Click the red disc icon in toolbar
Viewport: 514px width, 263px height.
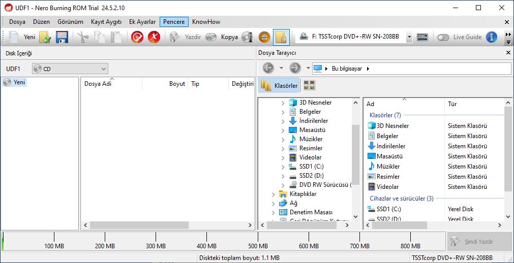click(137, 37)
